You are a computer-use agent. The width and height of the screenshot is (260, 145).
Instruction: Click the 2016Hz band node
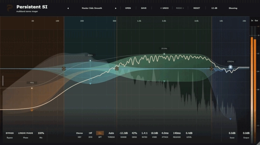[x=164, y=54]
